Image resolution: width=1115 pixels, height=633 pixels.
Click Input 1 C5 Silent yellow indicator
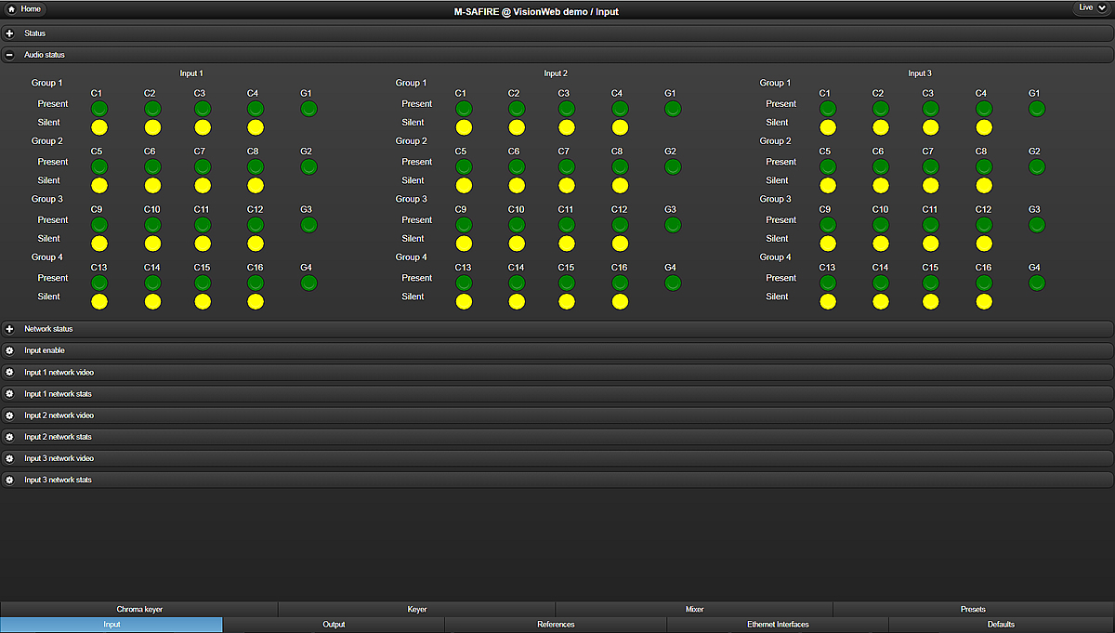pyautogui.click(x=99, y=186)
